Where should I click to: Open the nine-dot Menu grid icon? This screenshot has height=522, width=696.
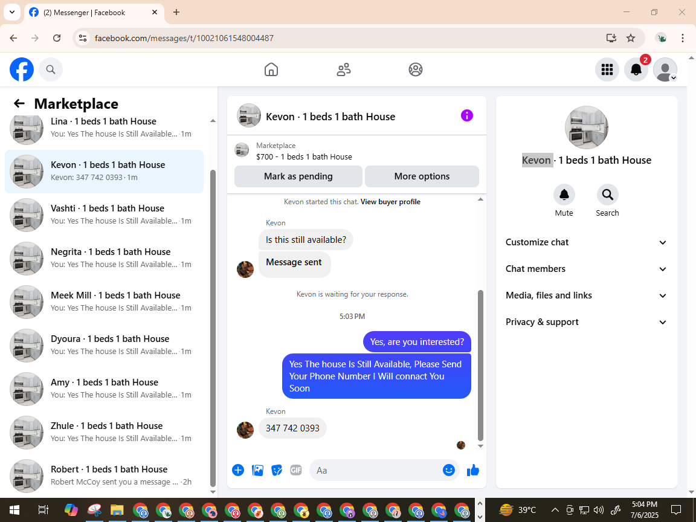(607, 69)
